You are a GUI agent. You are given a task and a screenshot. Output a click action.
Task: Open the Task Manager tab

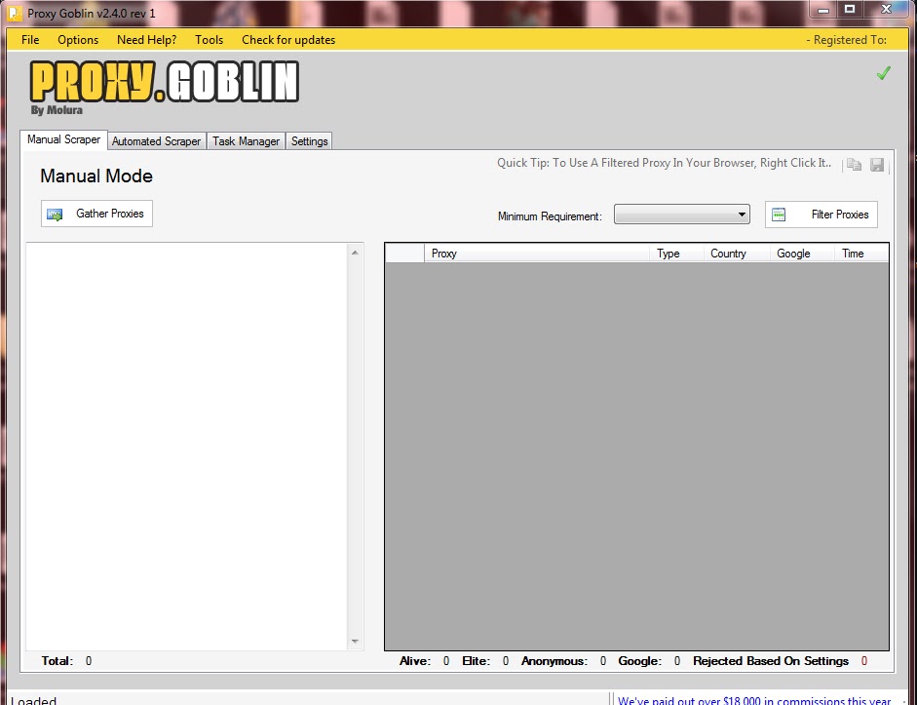(x=246, y=141)
